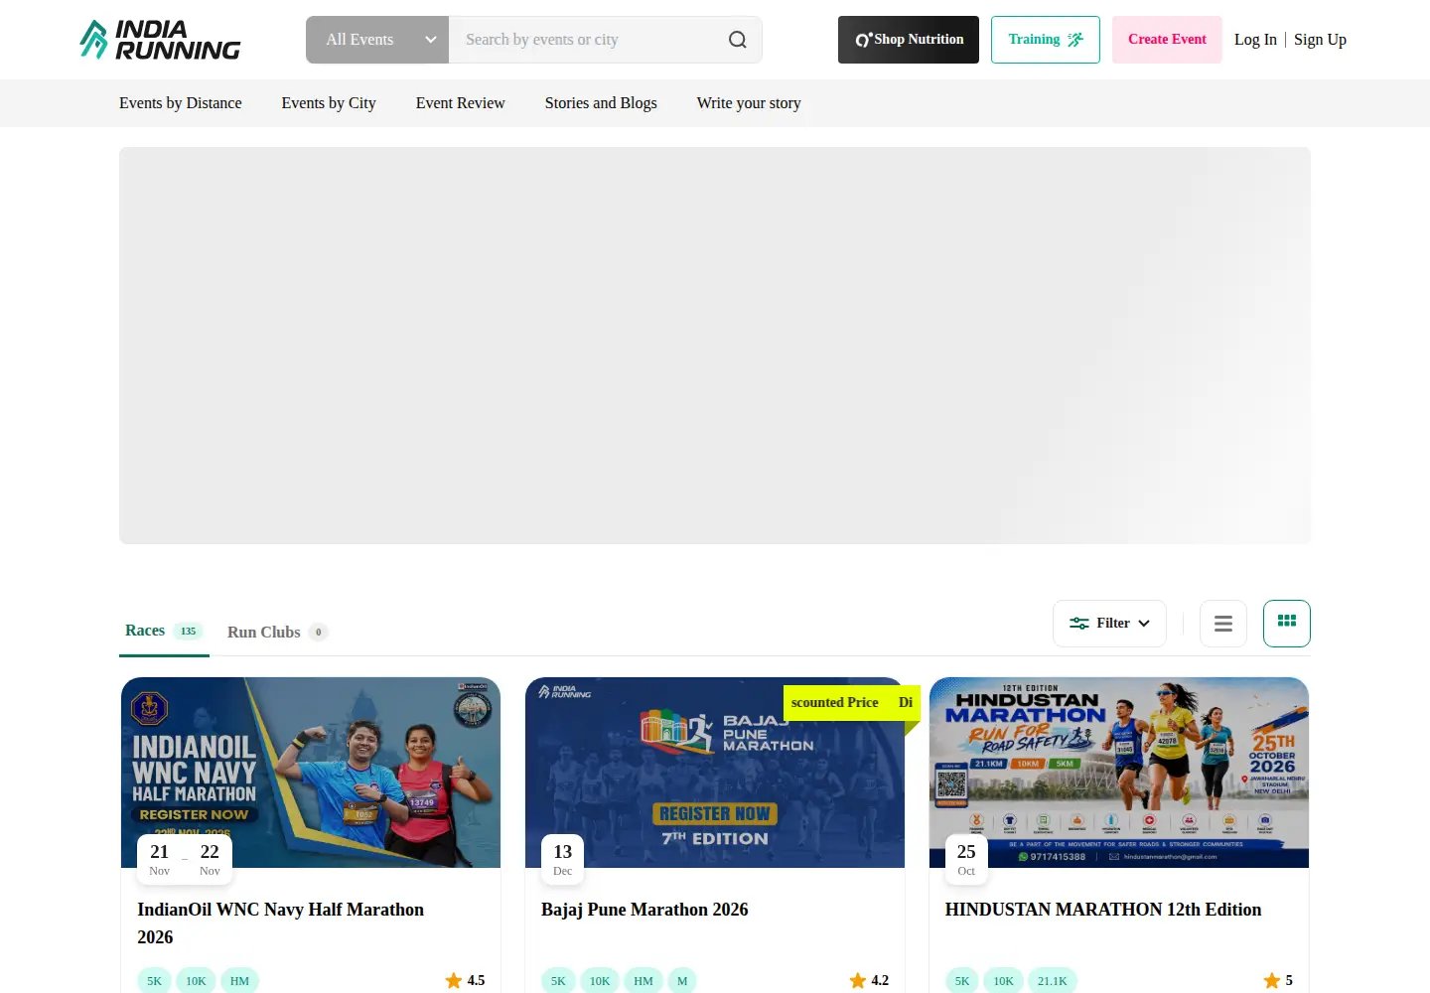Click the Races count badge 135

coord(188,632)
